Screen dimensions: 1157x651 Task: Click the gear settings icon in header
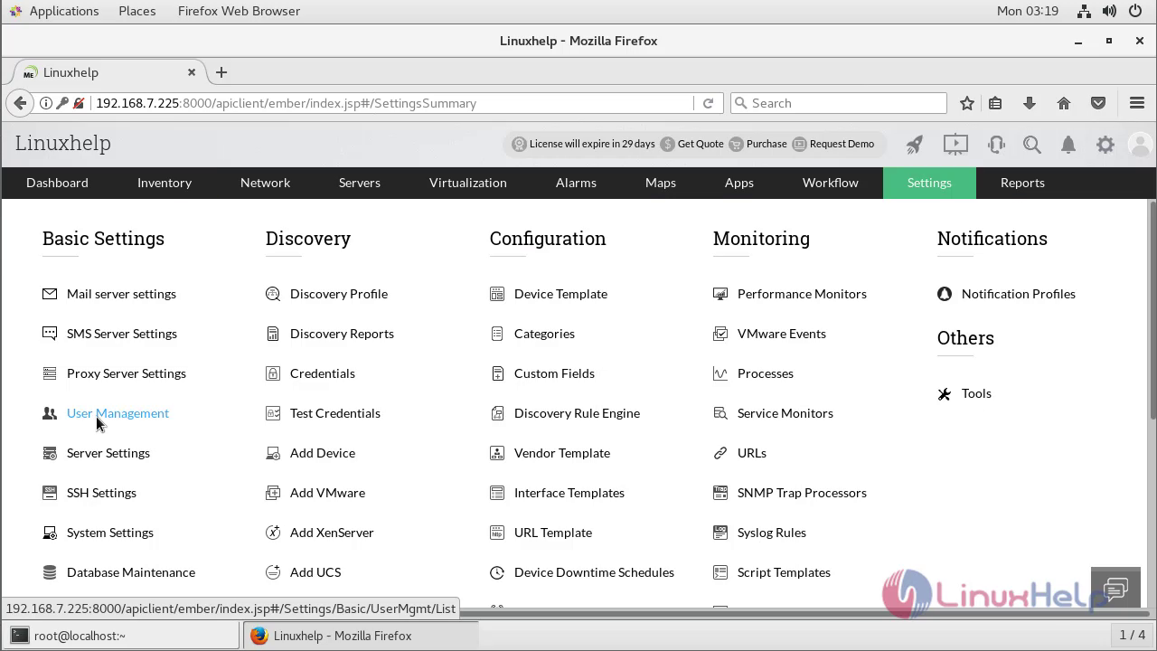coord(1105,144)
